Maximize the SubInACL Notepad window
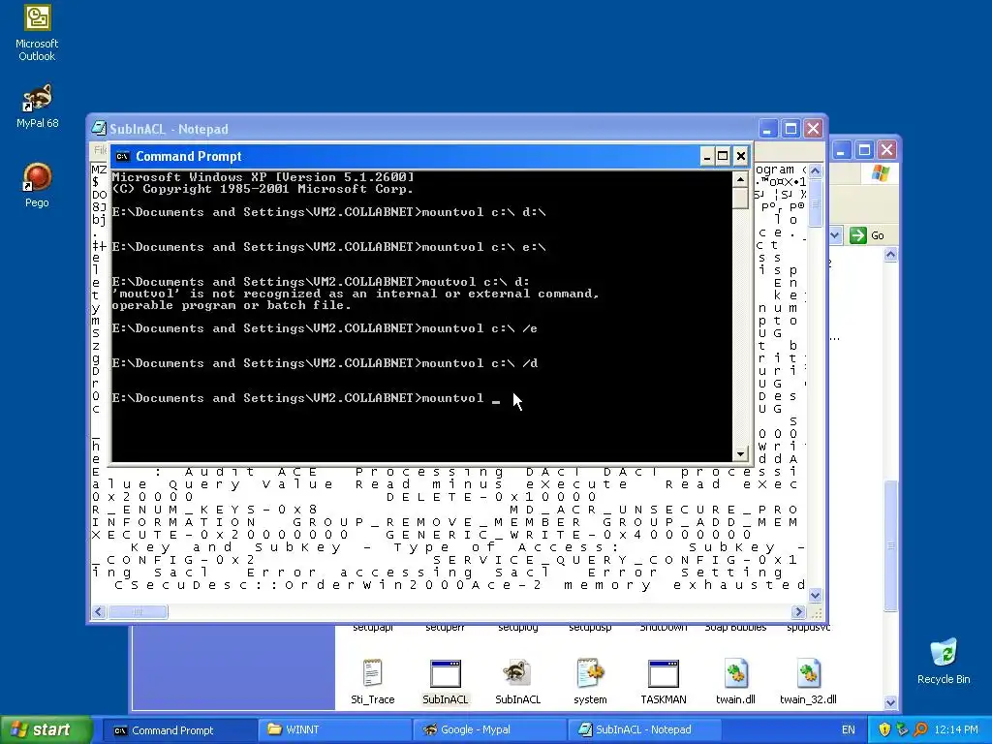The height and width of the screenshot is (744, 992). tap(790, 129)
